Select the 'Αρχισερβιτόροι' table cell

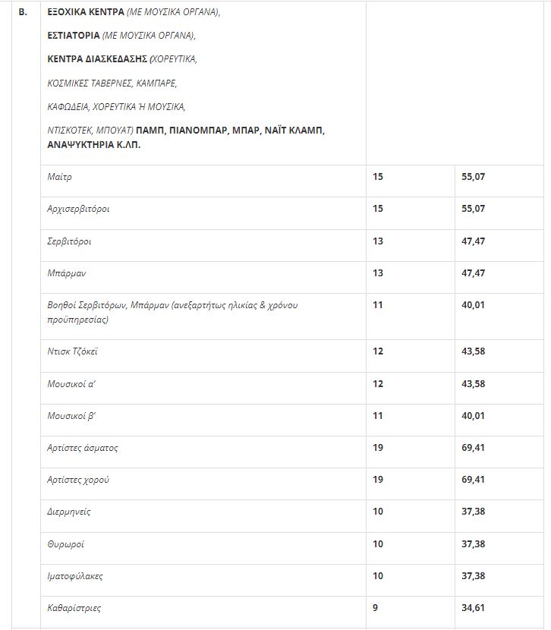pos(78,209)
